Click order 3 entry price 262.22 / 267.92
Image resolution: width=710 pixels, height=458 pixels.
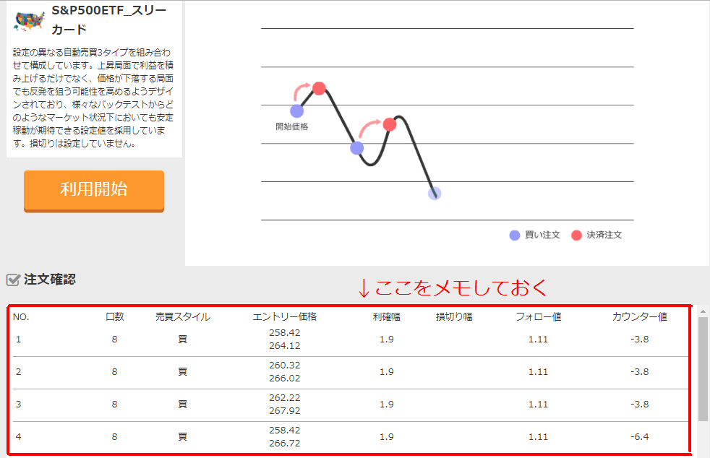pyautogui.click(x=284, y=404)
